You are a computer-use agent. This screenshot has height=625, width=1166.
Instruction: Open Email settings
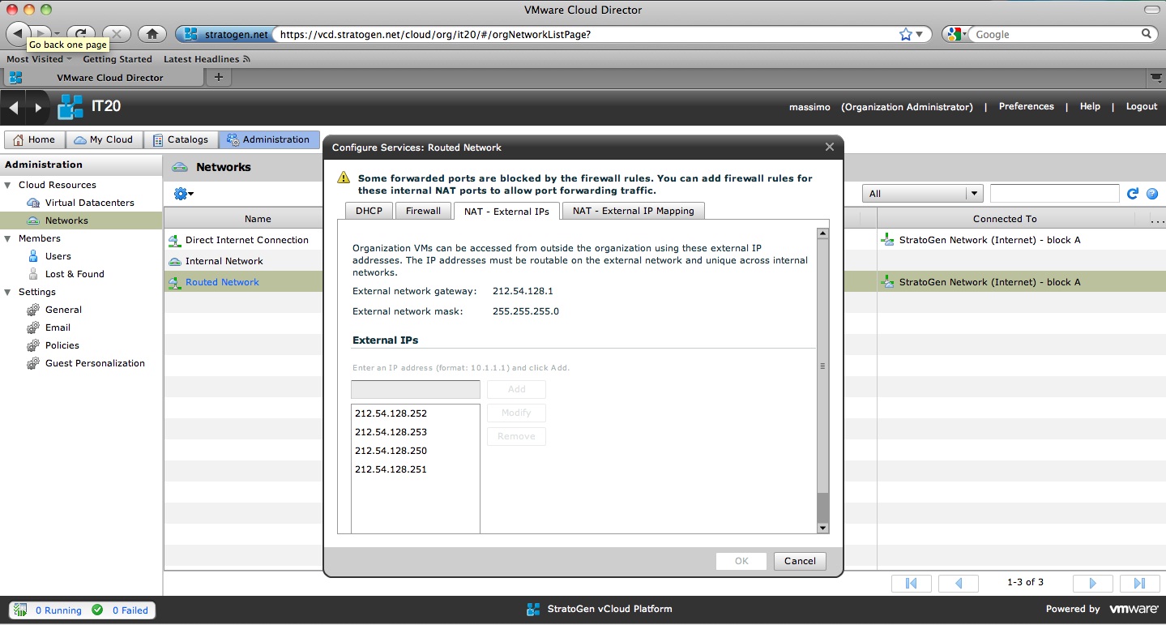click(58, 327)
